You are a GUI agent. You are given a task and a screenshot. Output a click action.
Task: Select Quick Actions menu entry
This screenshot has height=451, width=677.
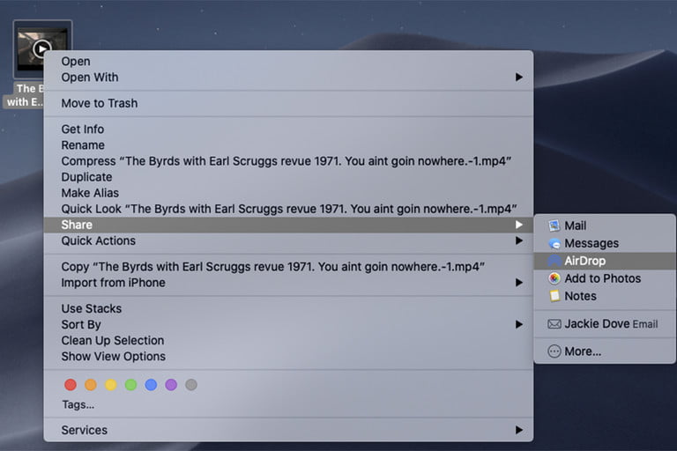pyautogui.click(x=98, y=240)
